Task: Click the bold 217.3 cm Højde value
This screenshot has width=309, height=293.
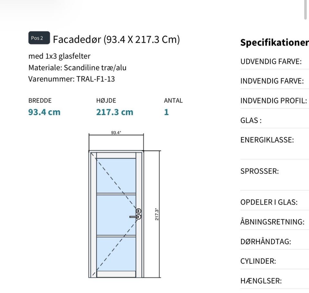Action: 115,112
